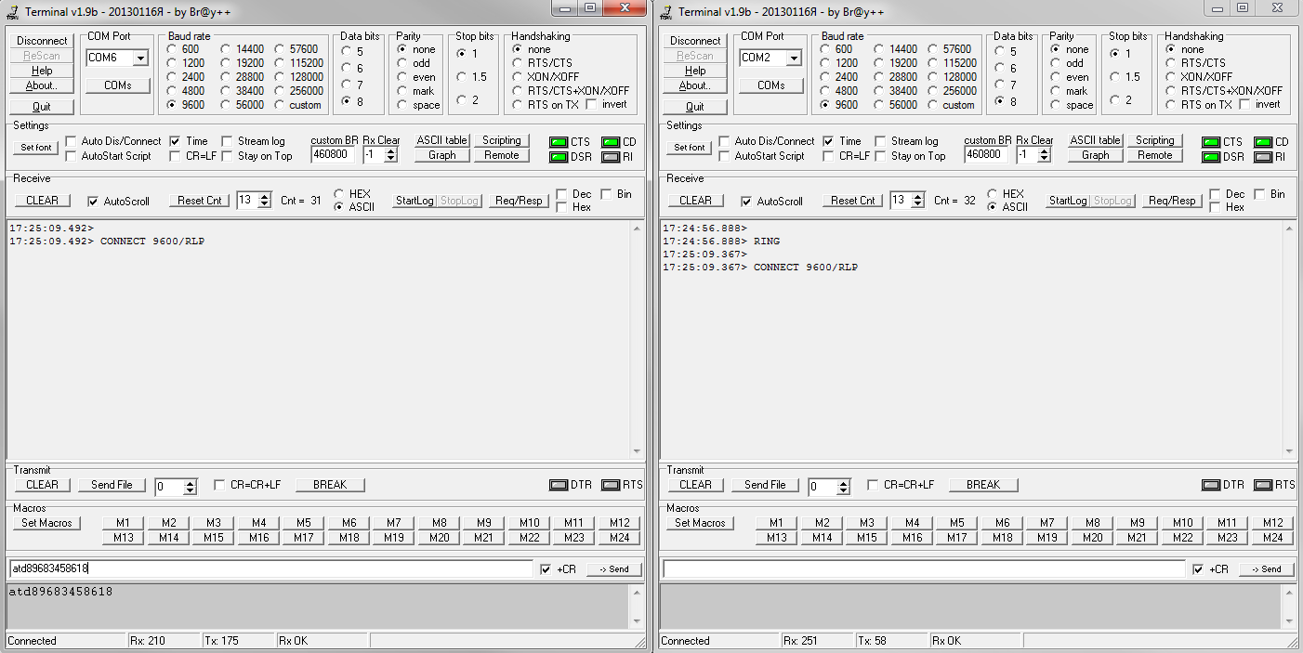Screen dimensions: 1303x653
Task: Toggle the DTR indicator in the left terminal
Action: point(558,485)
